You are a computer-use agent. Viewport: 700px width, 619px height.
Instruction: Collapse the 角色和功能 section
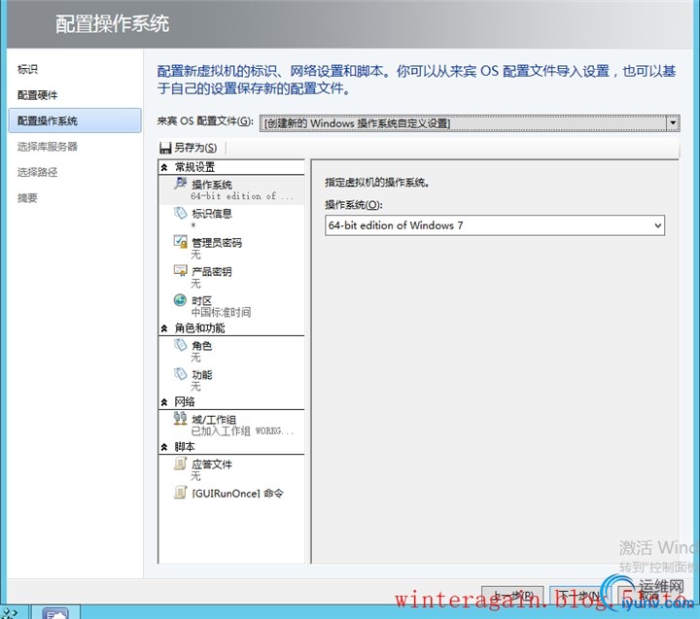(164, 328)
